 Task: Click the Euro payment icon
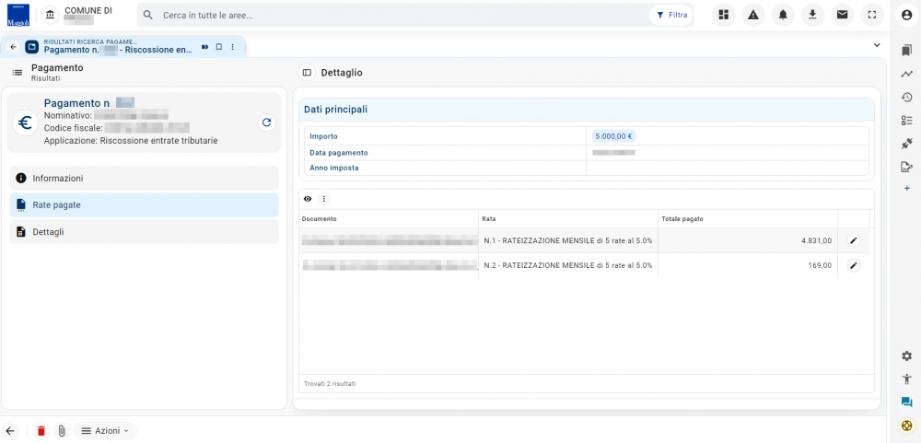pos(25,122)
